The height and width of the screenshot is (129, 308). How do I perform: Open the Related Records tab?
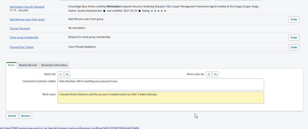pos(28,65)
